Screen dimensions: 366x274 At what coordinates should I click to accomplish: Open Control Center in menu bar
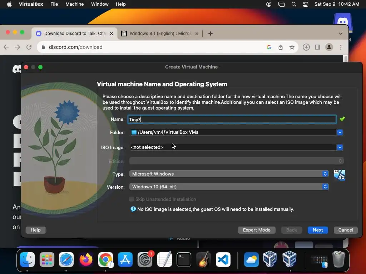(x=305, y=4)
